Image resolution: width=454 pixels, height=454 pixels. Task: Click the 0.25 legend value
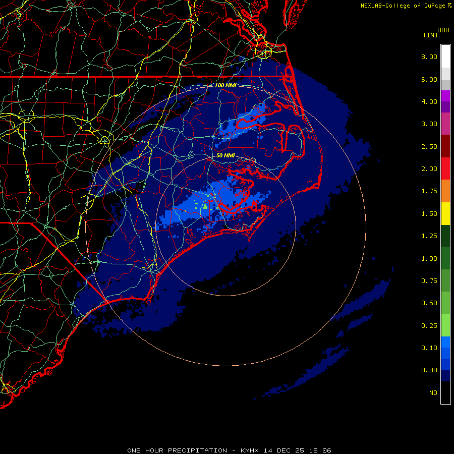click(429, 326)
